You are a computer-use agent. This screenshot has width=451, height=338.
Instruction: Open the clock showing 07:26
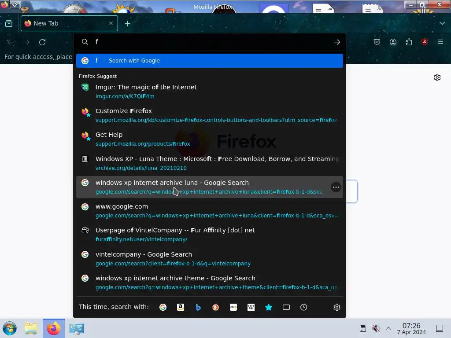pos(411,328)
